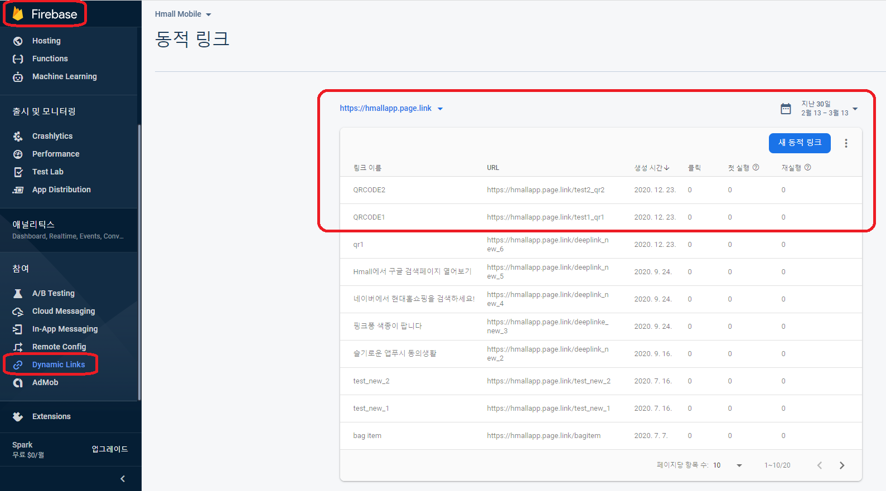This screenshot has height=491, width=886.
Task: Open Extensions in the sidebar
Action: (51, 416)
